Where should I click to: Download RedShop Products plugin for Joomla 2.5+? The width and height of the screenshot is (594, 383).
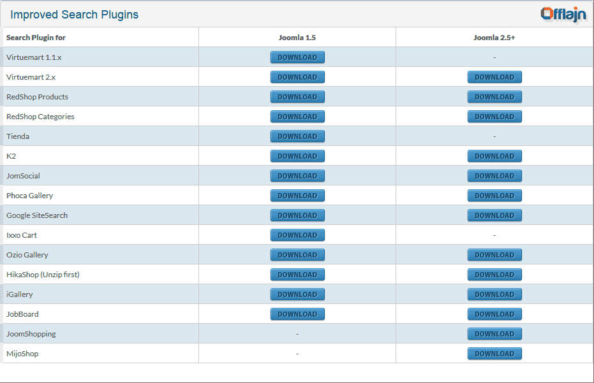pos(494,96)
